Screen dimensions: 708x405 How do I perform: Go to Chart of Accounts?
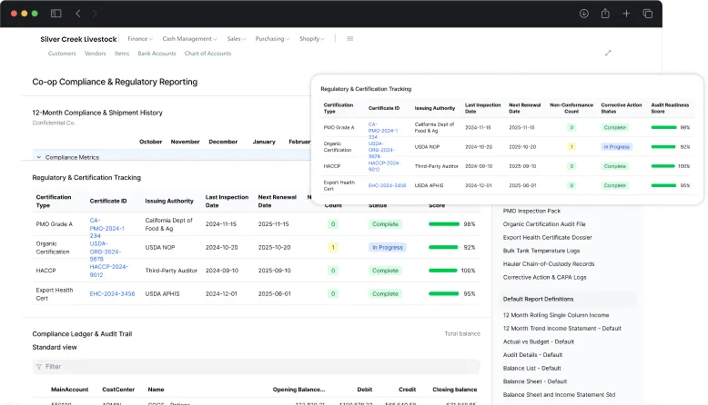coord(207,54)
